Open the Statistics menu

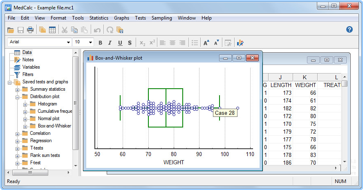[x=99, y=18]
